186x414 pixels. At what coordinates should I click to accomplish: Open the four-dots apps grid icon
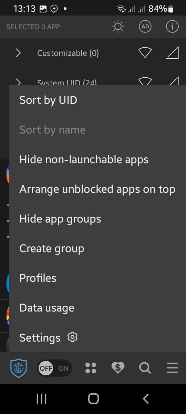pos(91,368)
